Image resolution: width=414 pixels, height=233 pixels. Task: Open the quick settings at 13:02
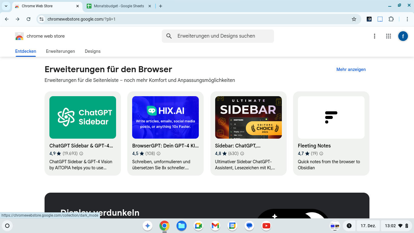(x=396, y=226)
